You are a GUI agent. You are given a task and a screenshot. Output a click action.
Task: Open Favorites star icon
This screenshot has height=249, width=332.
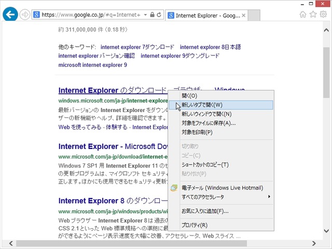(x=313, y=15)
